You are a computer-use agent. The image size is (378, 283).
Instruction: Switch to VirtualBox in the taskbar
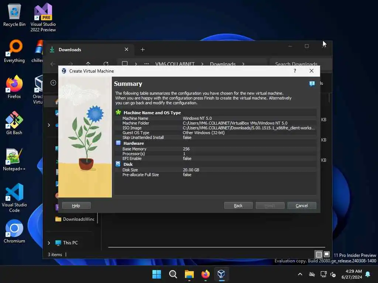pos(221,274)
